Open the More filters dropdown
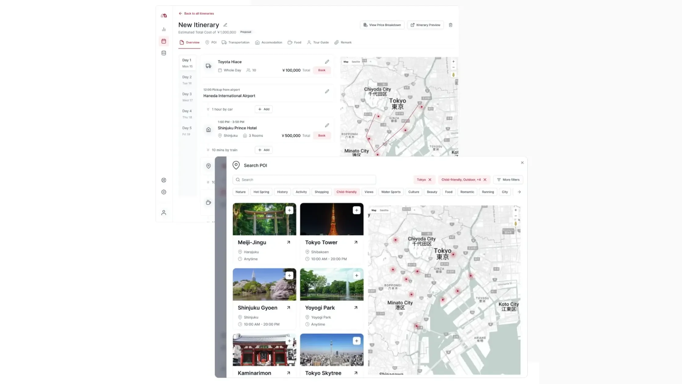This screenshot has width=682, height=384. pyautogui.click(x=508, y=180)
